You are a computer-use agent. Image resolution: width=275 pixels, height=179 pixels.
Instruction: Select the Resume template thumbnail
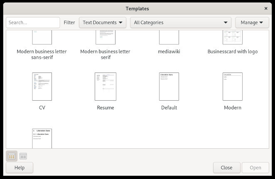[105, 87]
